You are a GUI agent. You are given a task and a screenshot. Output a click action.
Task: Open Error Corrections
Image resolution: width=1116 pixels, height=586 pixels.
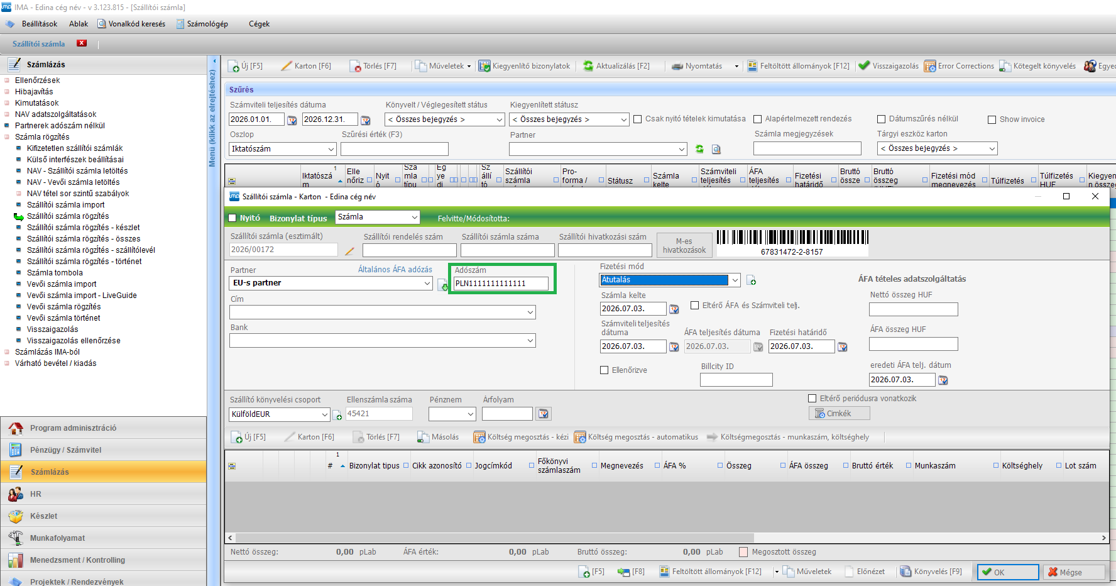click(x=959, y=66)
